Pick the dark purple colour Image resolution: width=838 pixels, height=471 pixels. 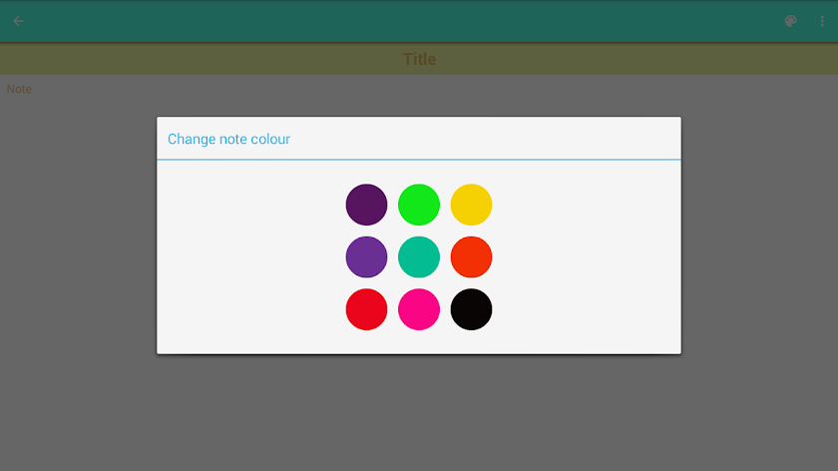point(367,205)
